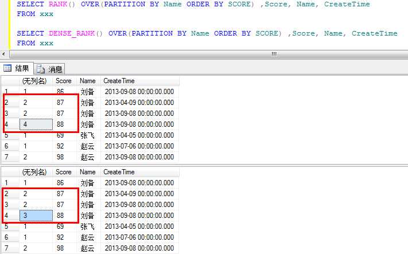
Task: Click Score 86 in the upper grid
Action: pyautogui.click(x=65, y=92)
